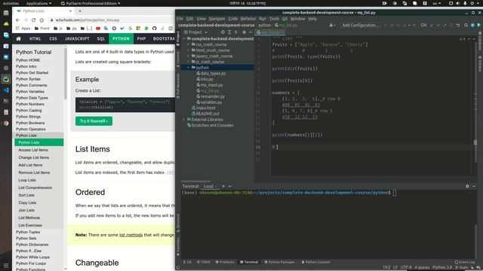Expand html_crash_course folder
Screen dimensions: 483x271
coord(188,50)
